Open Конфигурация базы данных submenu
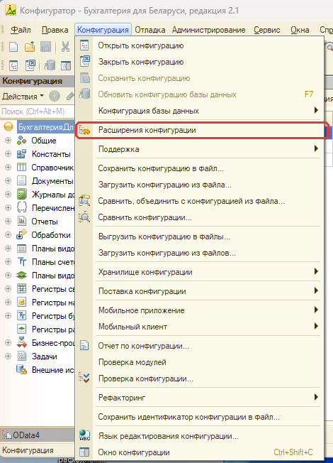The width and height of the screenshot is (333, 463). coord(200,111)
